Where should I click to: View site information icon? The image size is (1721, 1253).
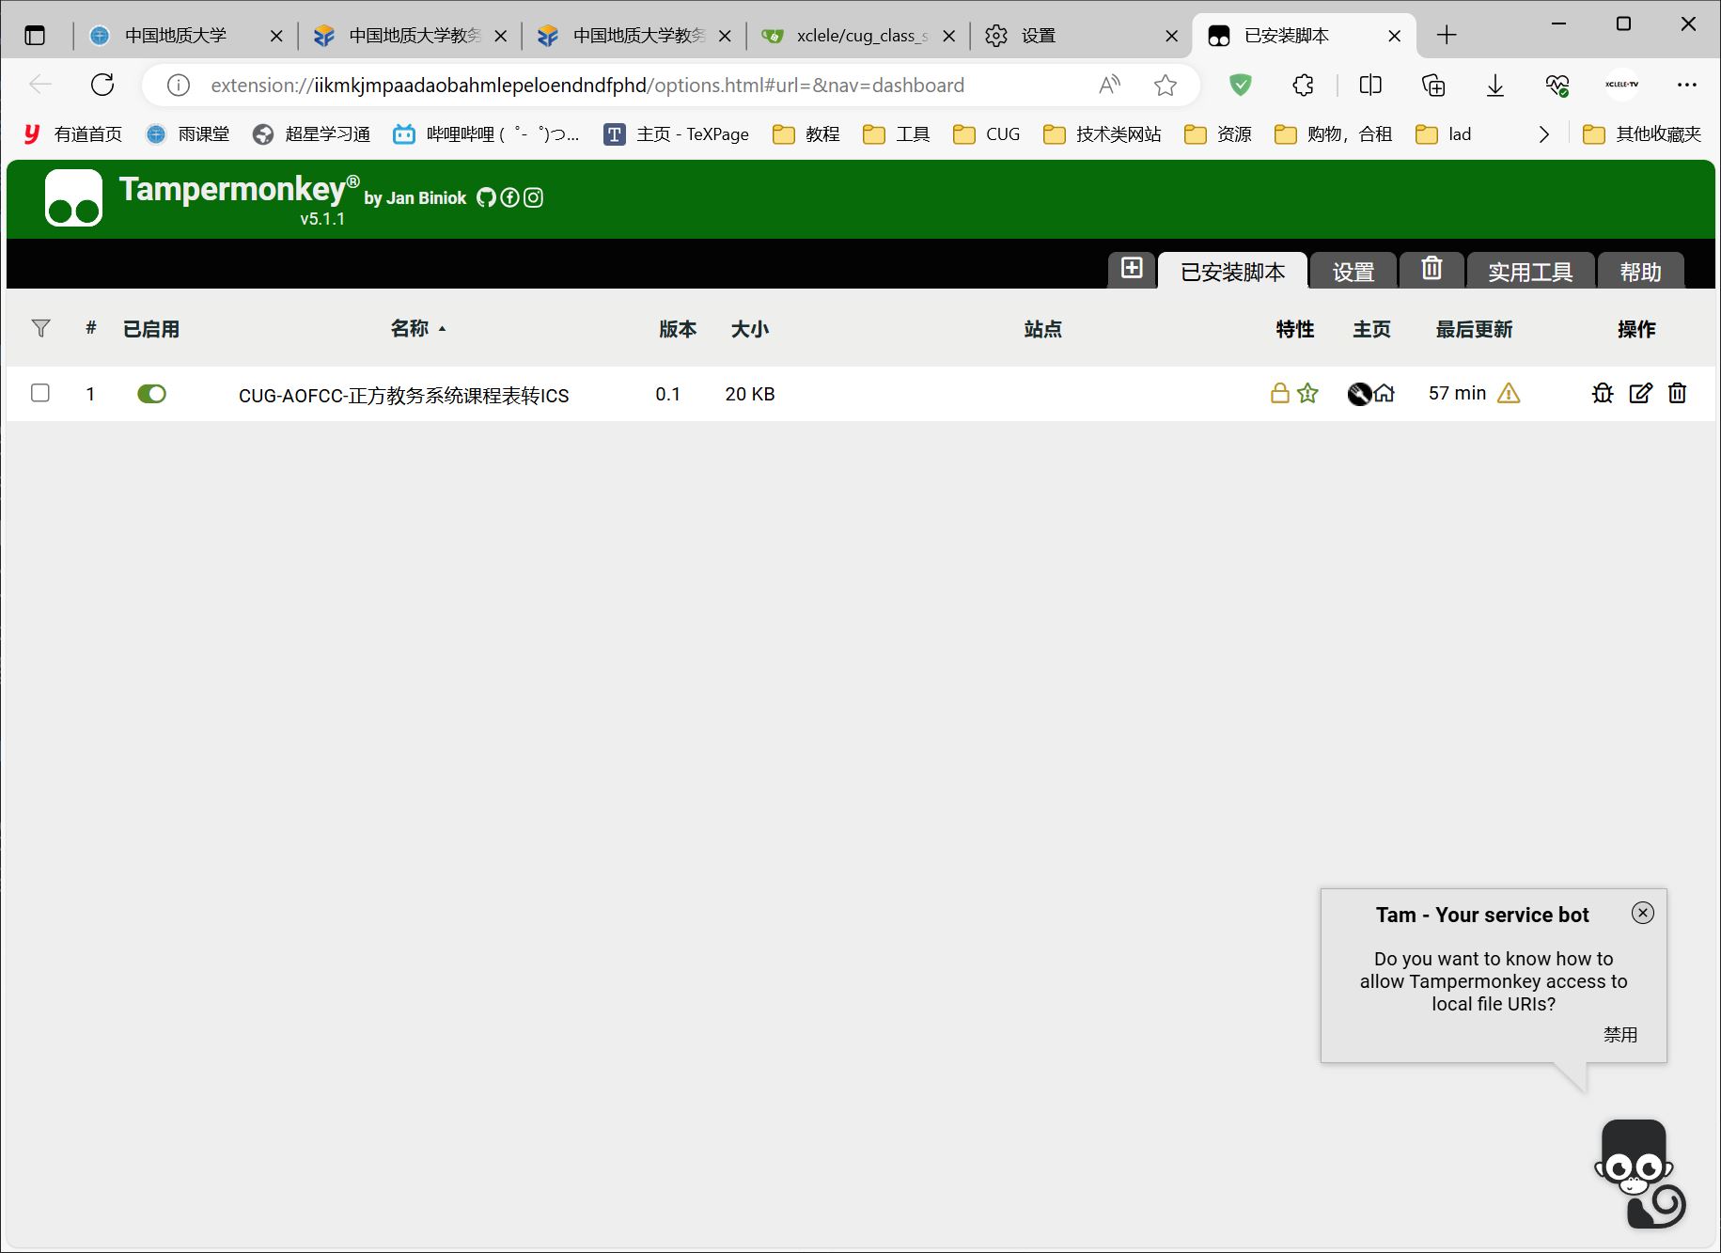click(178, 86)
